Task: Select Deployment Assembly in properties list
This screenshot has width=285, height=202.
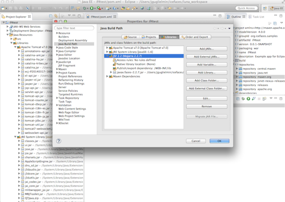Action: point(73,40)
